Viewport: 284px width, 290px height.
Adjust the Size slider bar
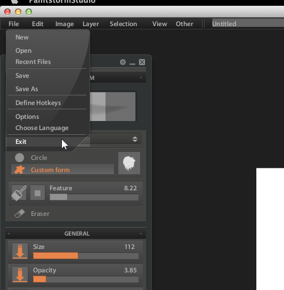point(86,256)
